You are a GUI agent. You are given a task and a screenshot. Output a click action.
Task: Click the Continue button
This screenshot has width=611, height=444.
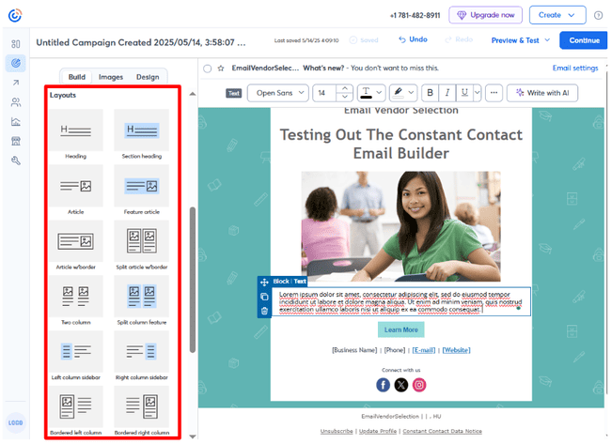tap(584, 40)
